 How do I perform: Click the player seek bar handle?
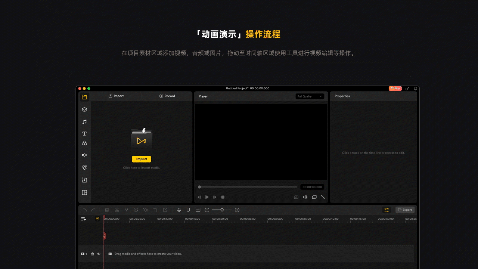199,187
